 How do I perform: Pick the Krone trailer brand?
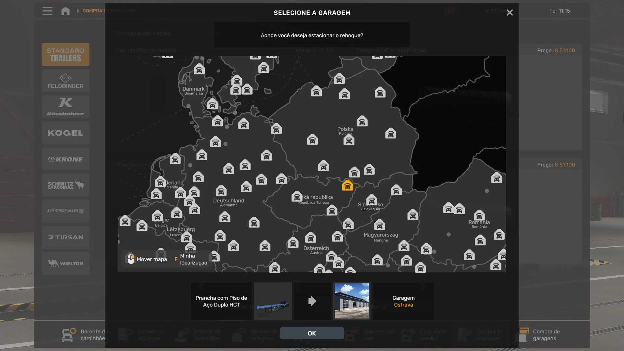[x=65, y=159]
